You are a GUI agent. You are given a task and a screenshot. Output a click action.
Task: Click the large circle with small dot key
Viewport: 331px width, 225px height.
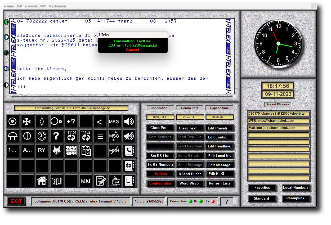56,121
